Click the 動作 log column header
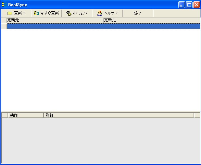 point(25,115)
